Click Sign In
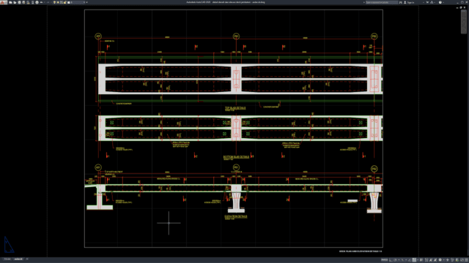469x263 pixels. point(409,2)
